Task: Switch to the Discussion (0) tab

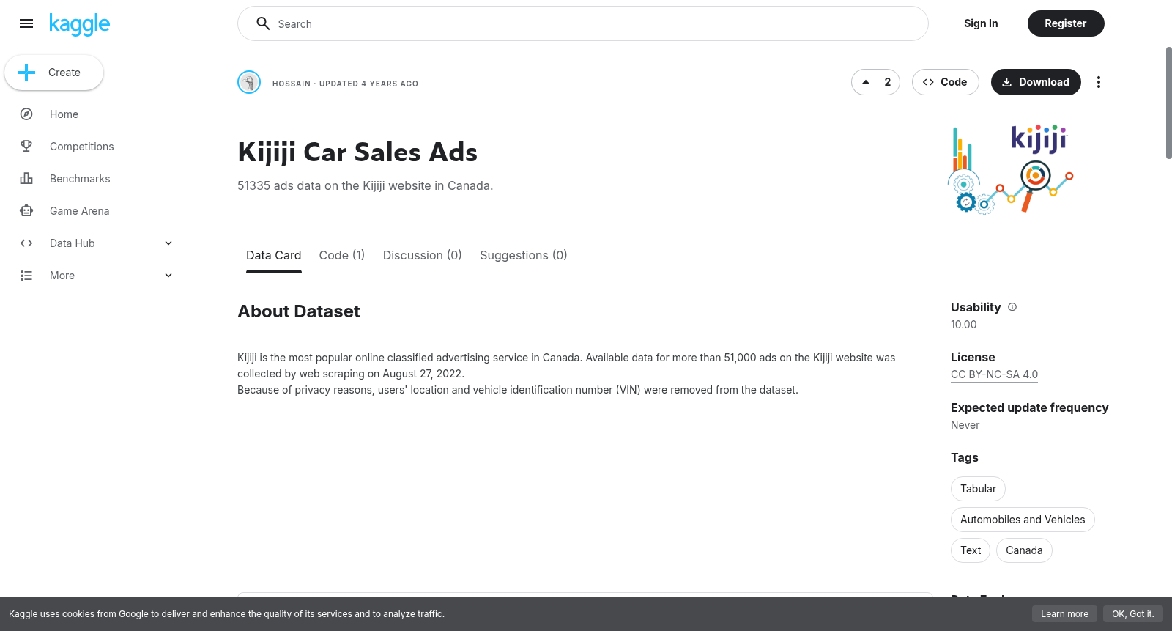Action: tap(422, 255)
